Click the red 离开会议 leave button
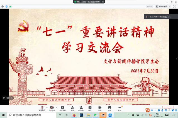Viewport: 178px width, 118px height. (x=168, y=108)
